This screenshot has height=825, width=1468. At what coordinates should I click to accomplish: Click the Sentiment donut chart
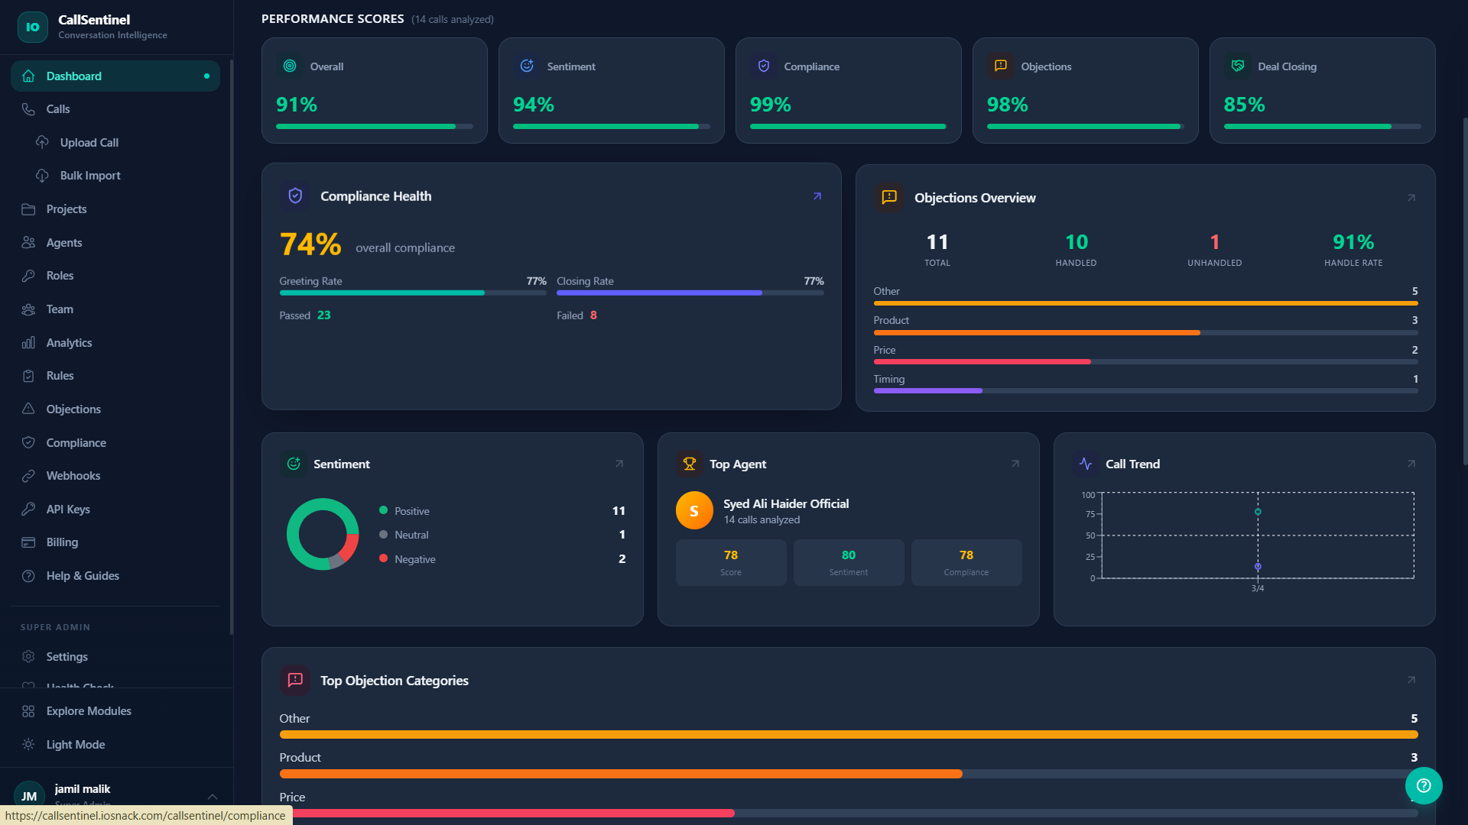point(323,535)
